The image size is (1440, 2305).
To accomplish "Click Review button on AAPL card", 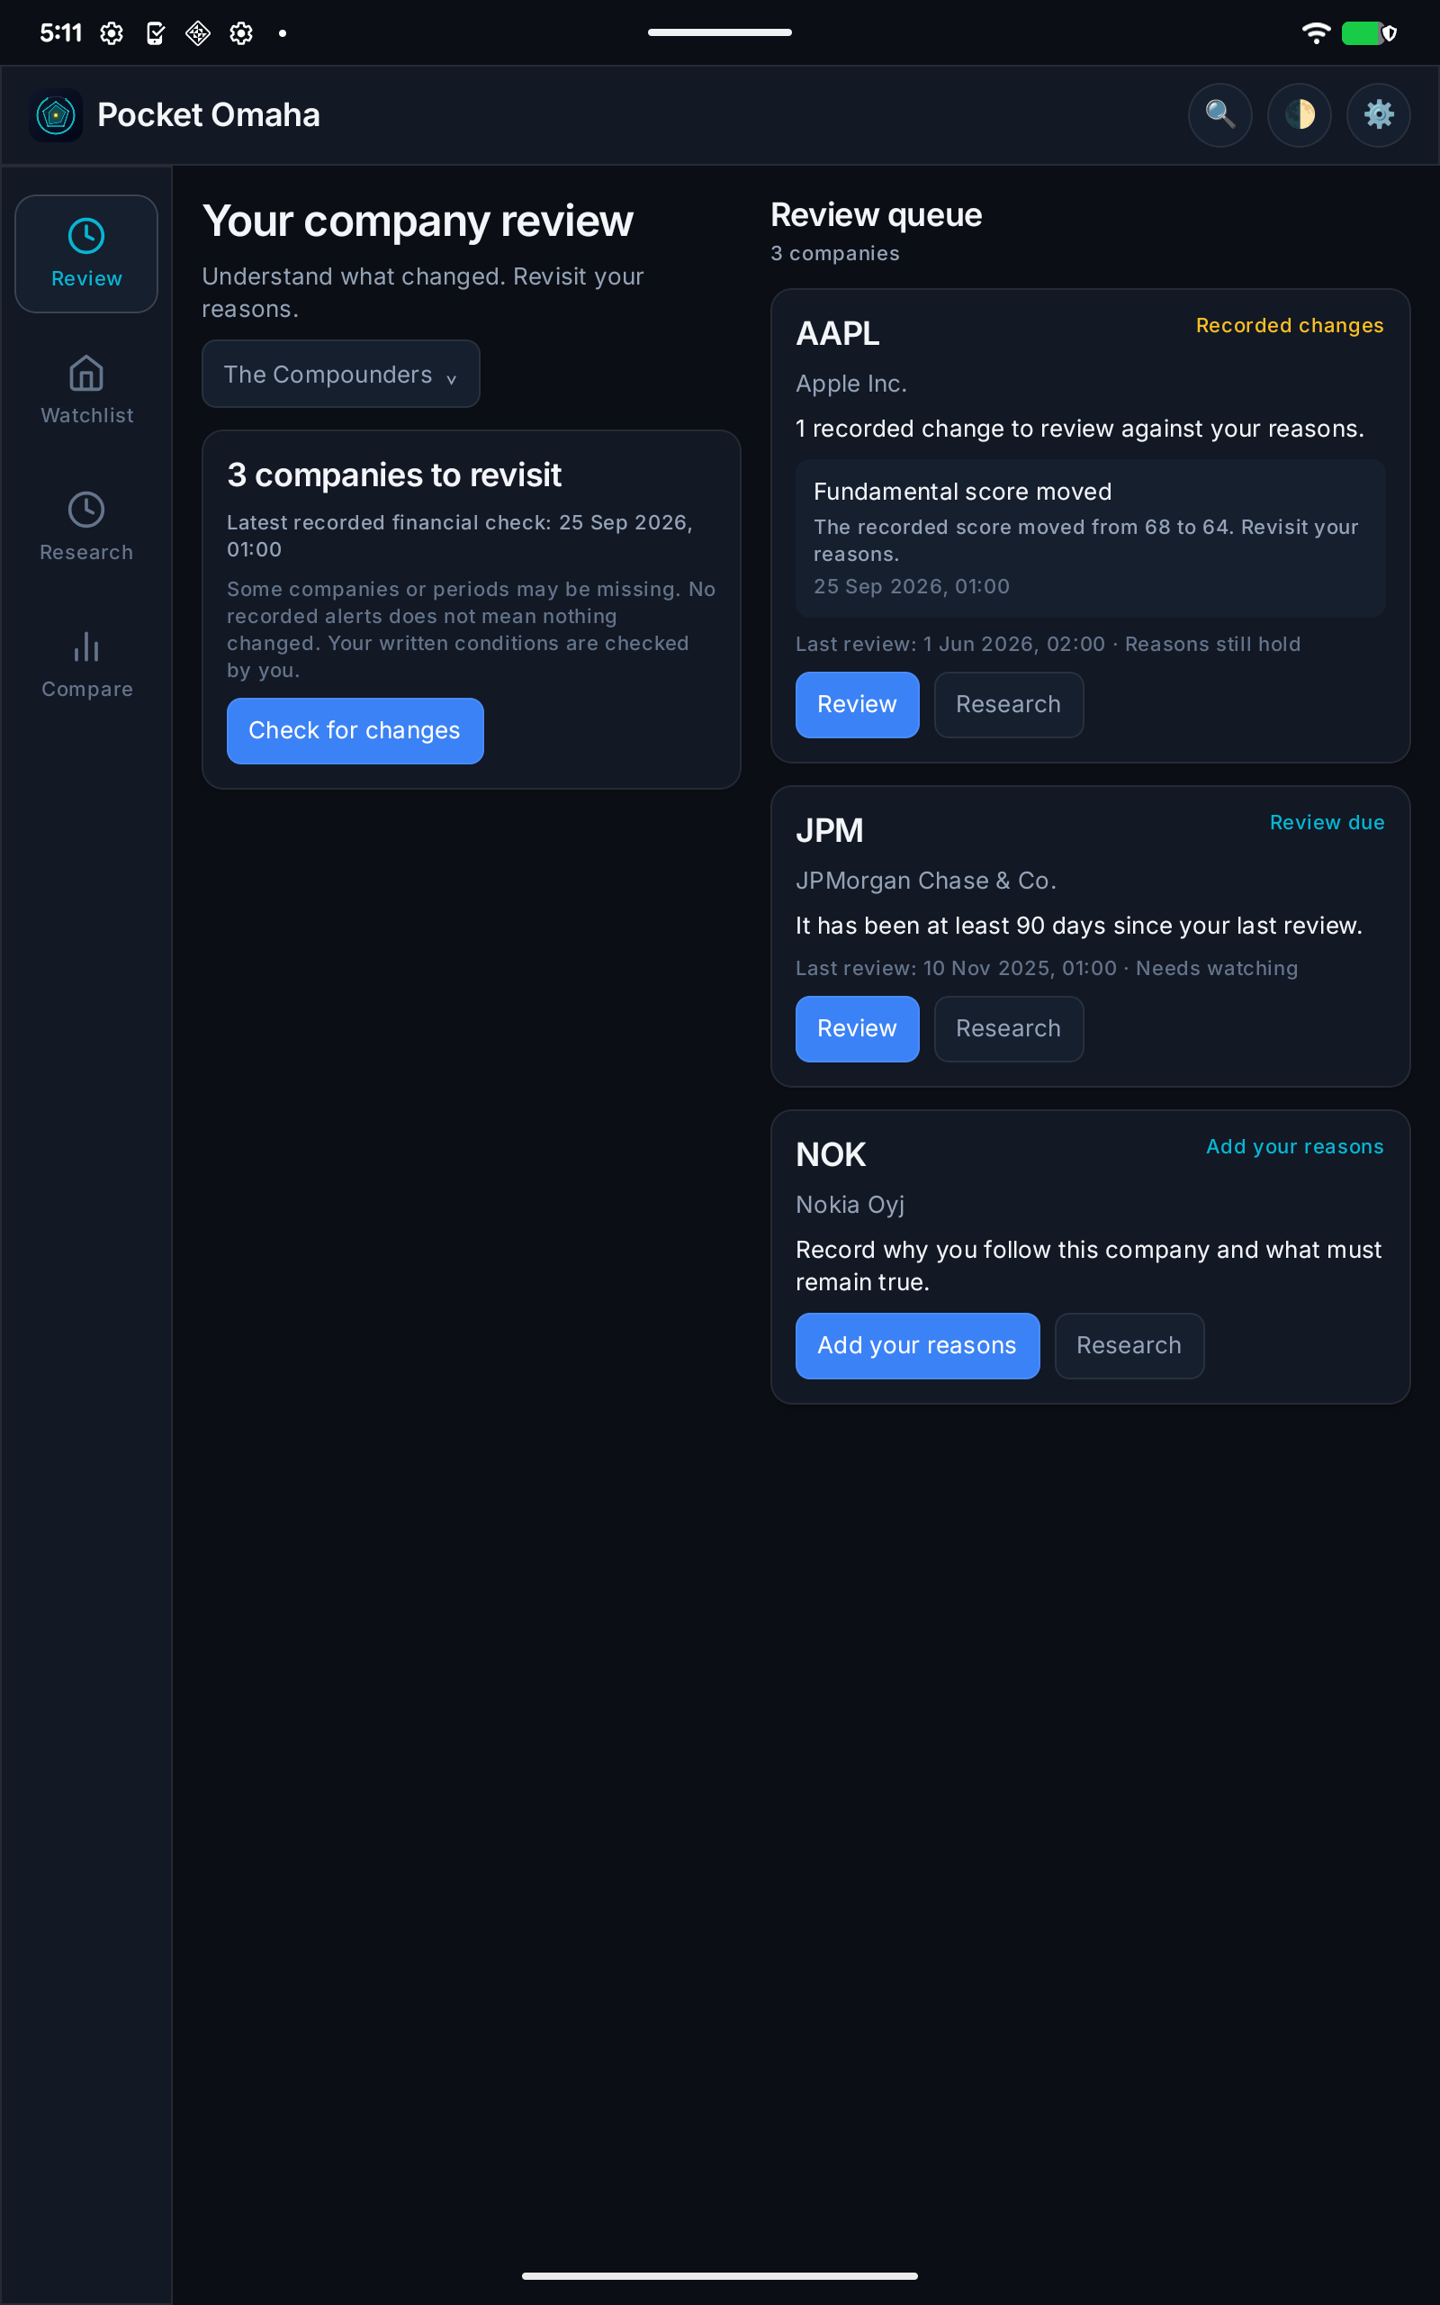I will tap(857, 705).
